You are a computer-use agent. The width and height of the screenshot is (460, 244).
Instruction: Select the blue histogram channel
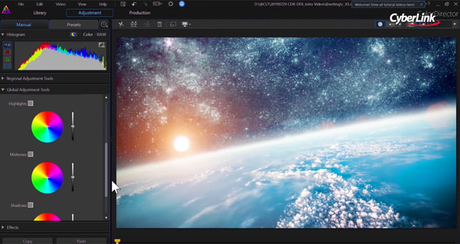(x=7, y=66)
